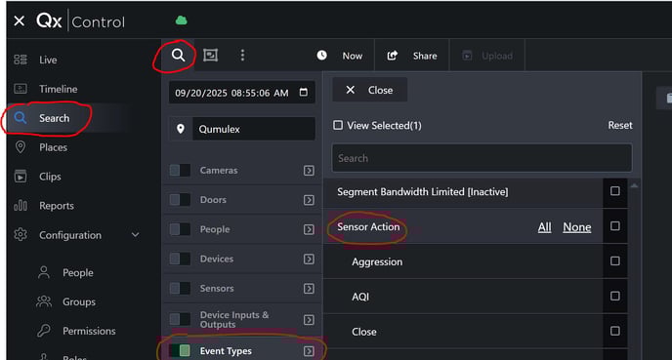Click the Live grid icon in sidebar

click(x=21, y=60)
